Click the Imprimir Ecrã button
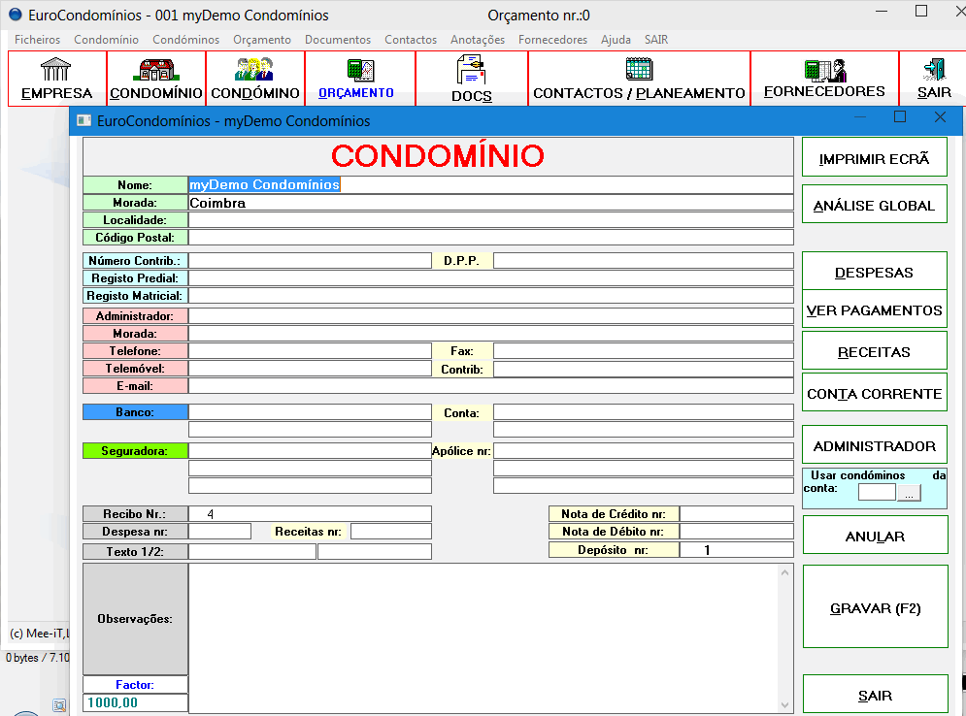Image resolution: width=966 pixels, height=716 pixels. pos(874,159)
